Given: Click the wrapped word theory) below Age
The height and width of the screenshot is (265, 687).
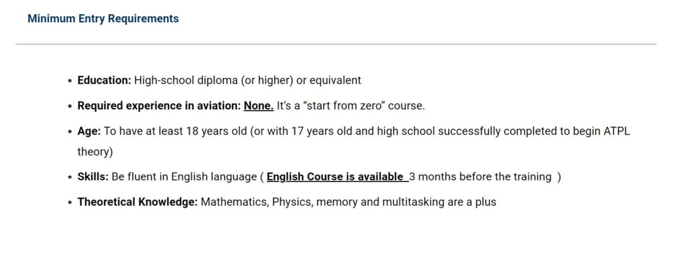Looking at the screenshot, I should tap(95, 152).
